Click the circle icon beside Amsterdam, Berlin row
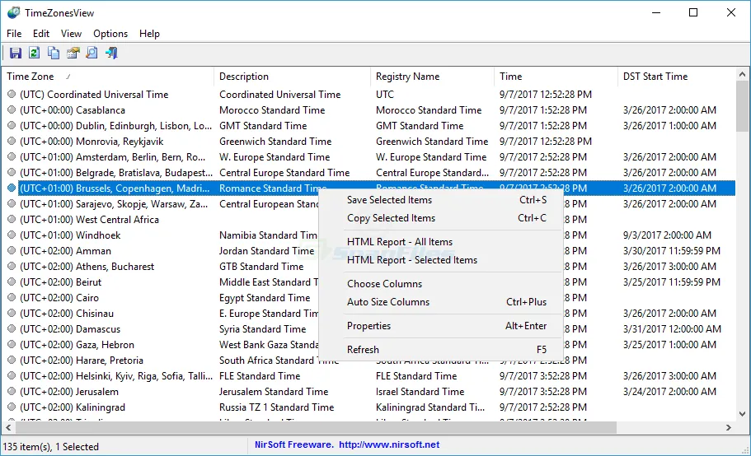The width and height of the screenshot is (751, 456). 12,156
